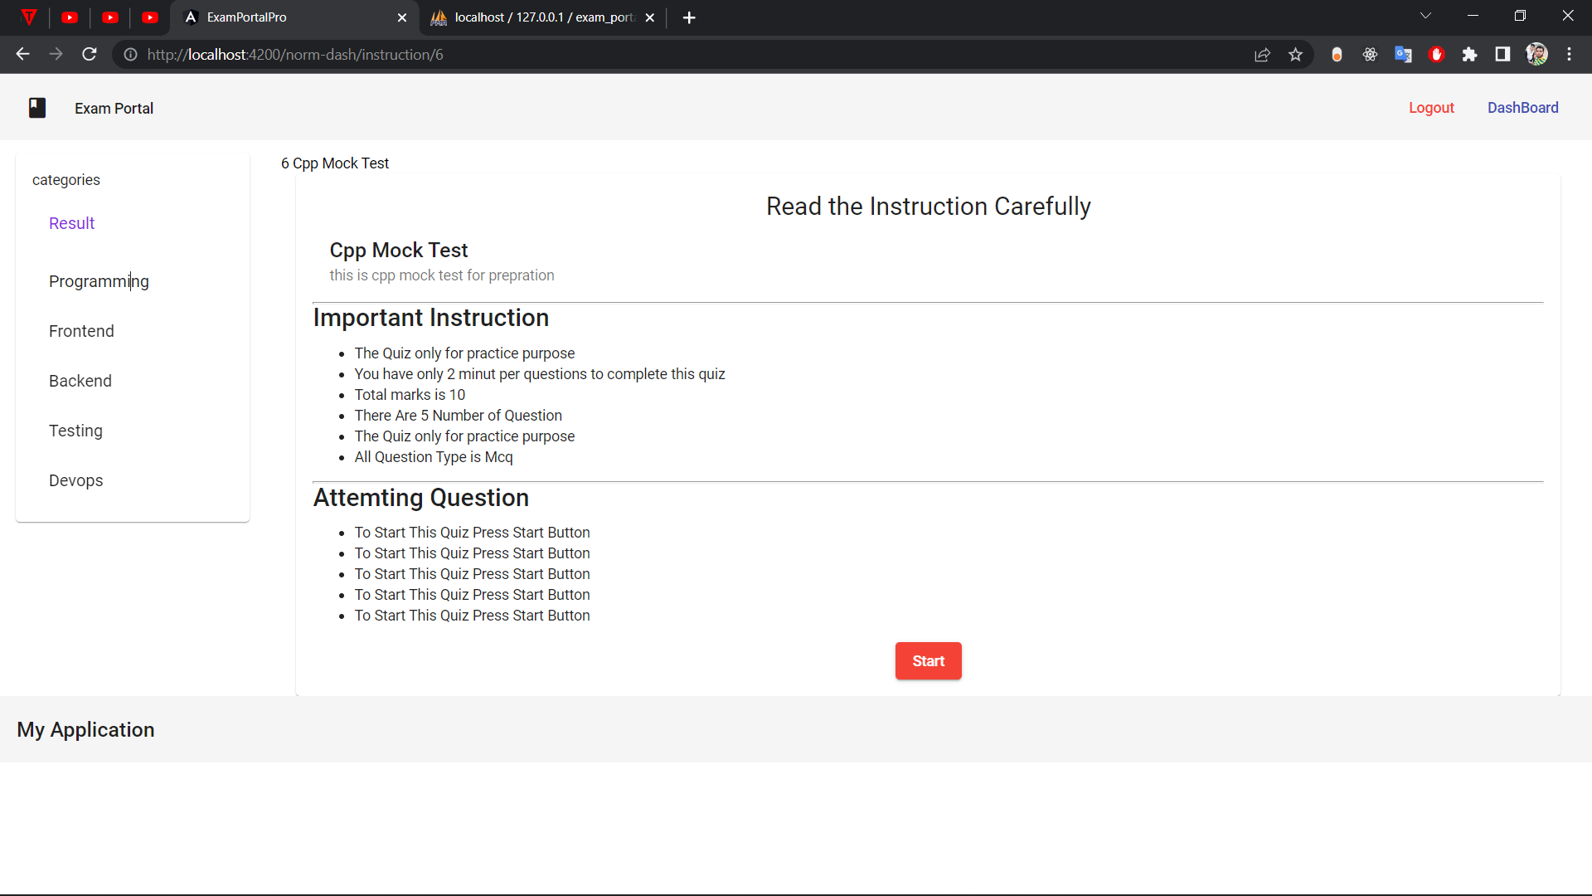Screen dimensions: 1592x896
Task: Open the DashBoard link
Action: 1522,108
